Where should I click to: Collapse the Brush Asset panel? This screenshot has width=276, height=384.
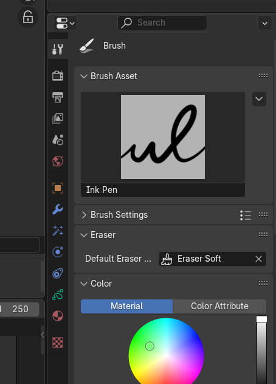(x=84, y=76)
